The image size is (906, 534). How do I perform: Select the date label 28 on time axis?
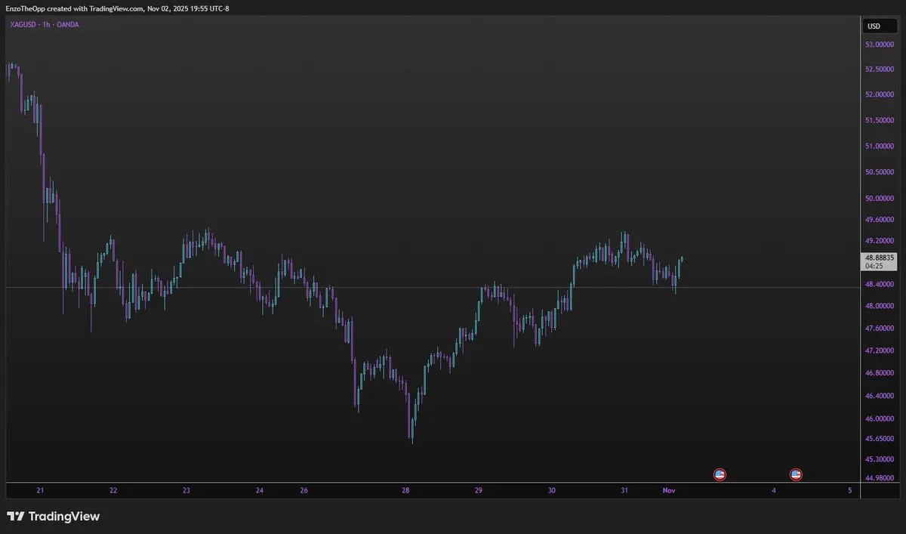pos(405,491)
